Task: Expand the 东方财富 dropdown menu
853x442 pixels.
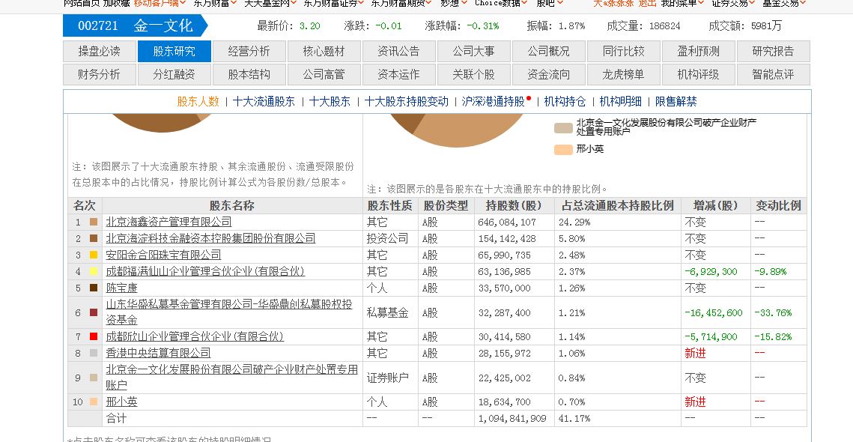Action: click(x=215, y=3)
